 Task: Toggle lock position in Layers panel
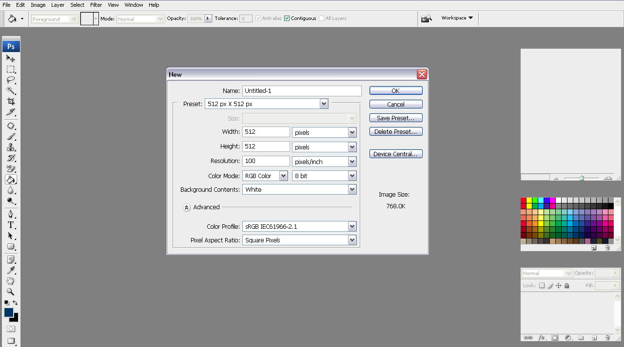click(559, 286)
